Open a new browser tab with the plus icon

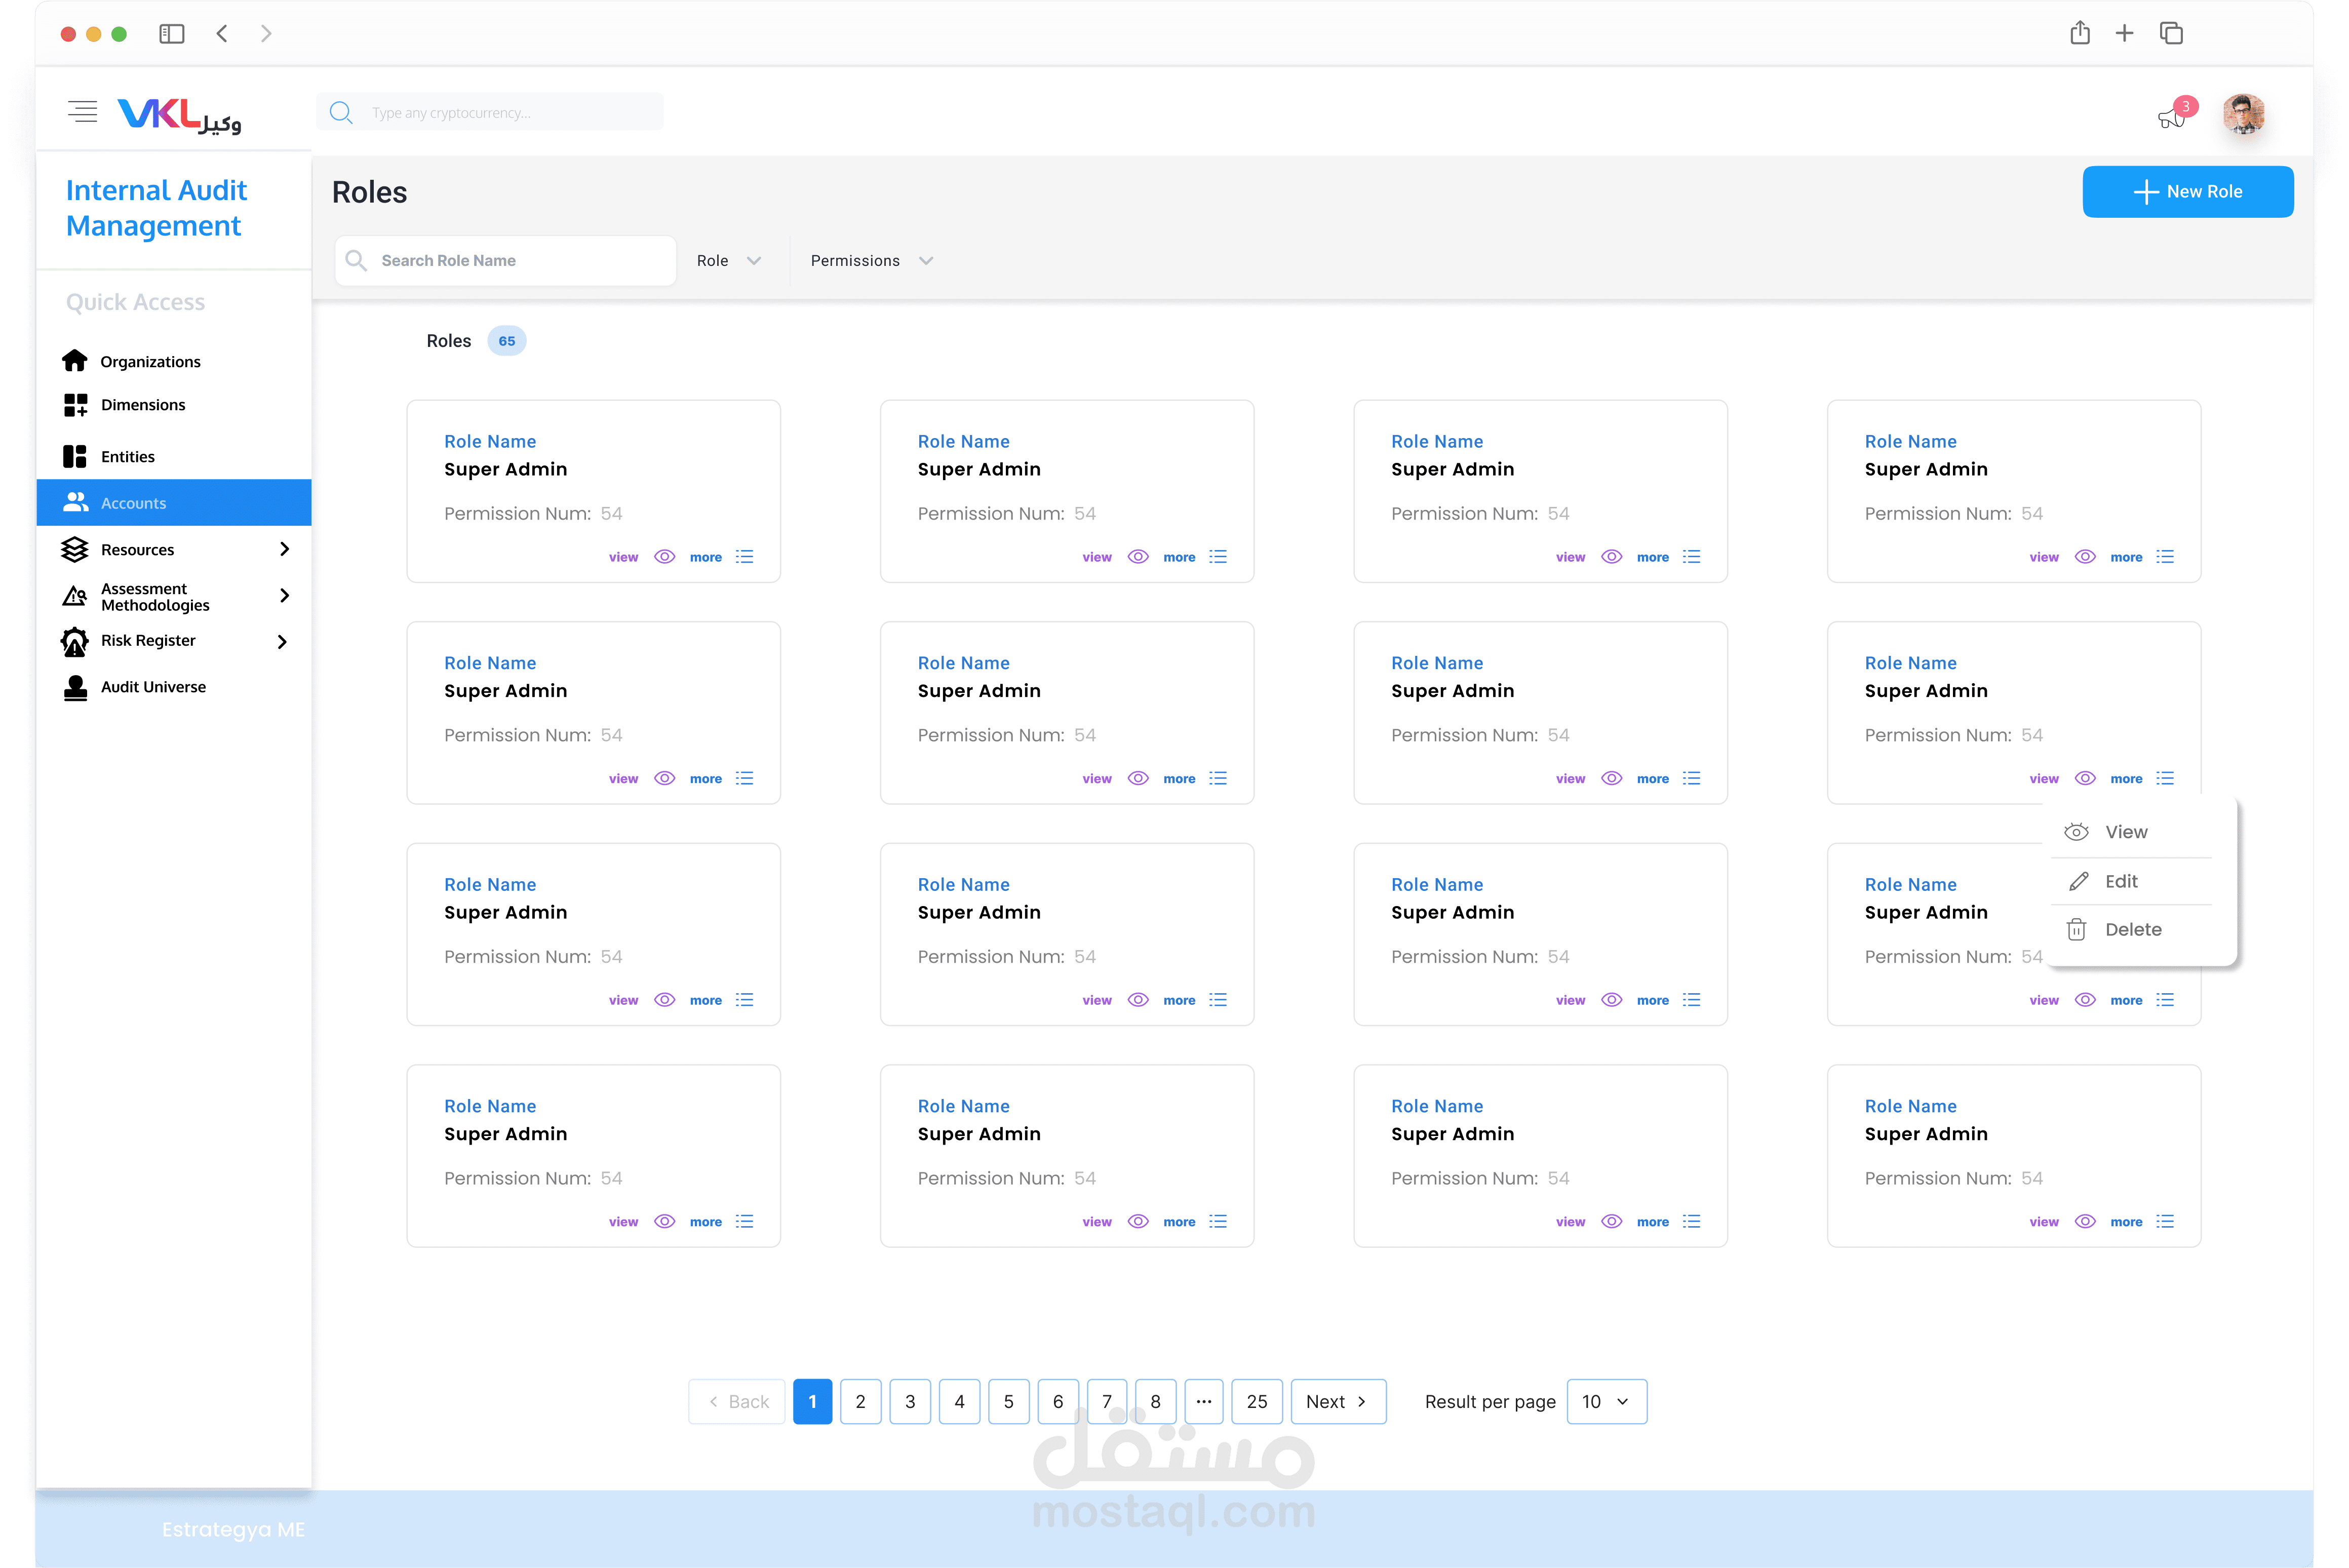pyautogui.click(x=2124, y=33)
